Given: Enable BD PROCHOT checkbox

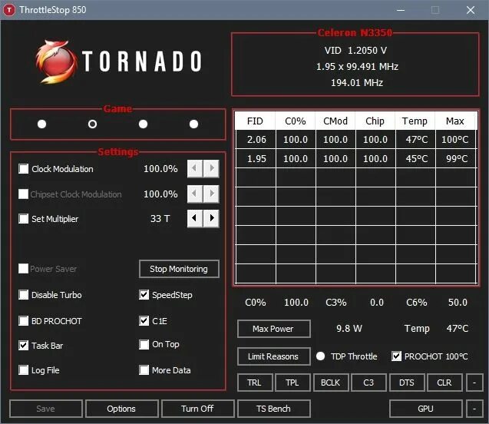Looking at the screenshot, I should click(23, 321).
